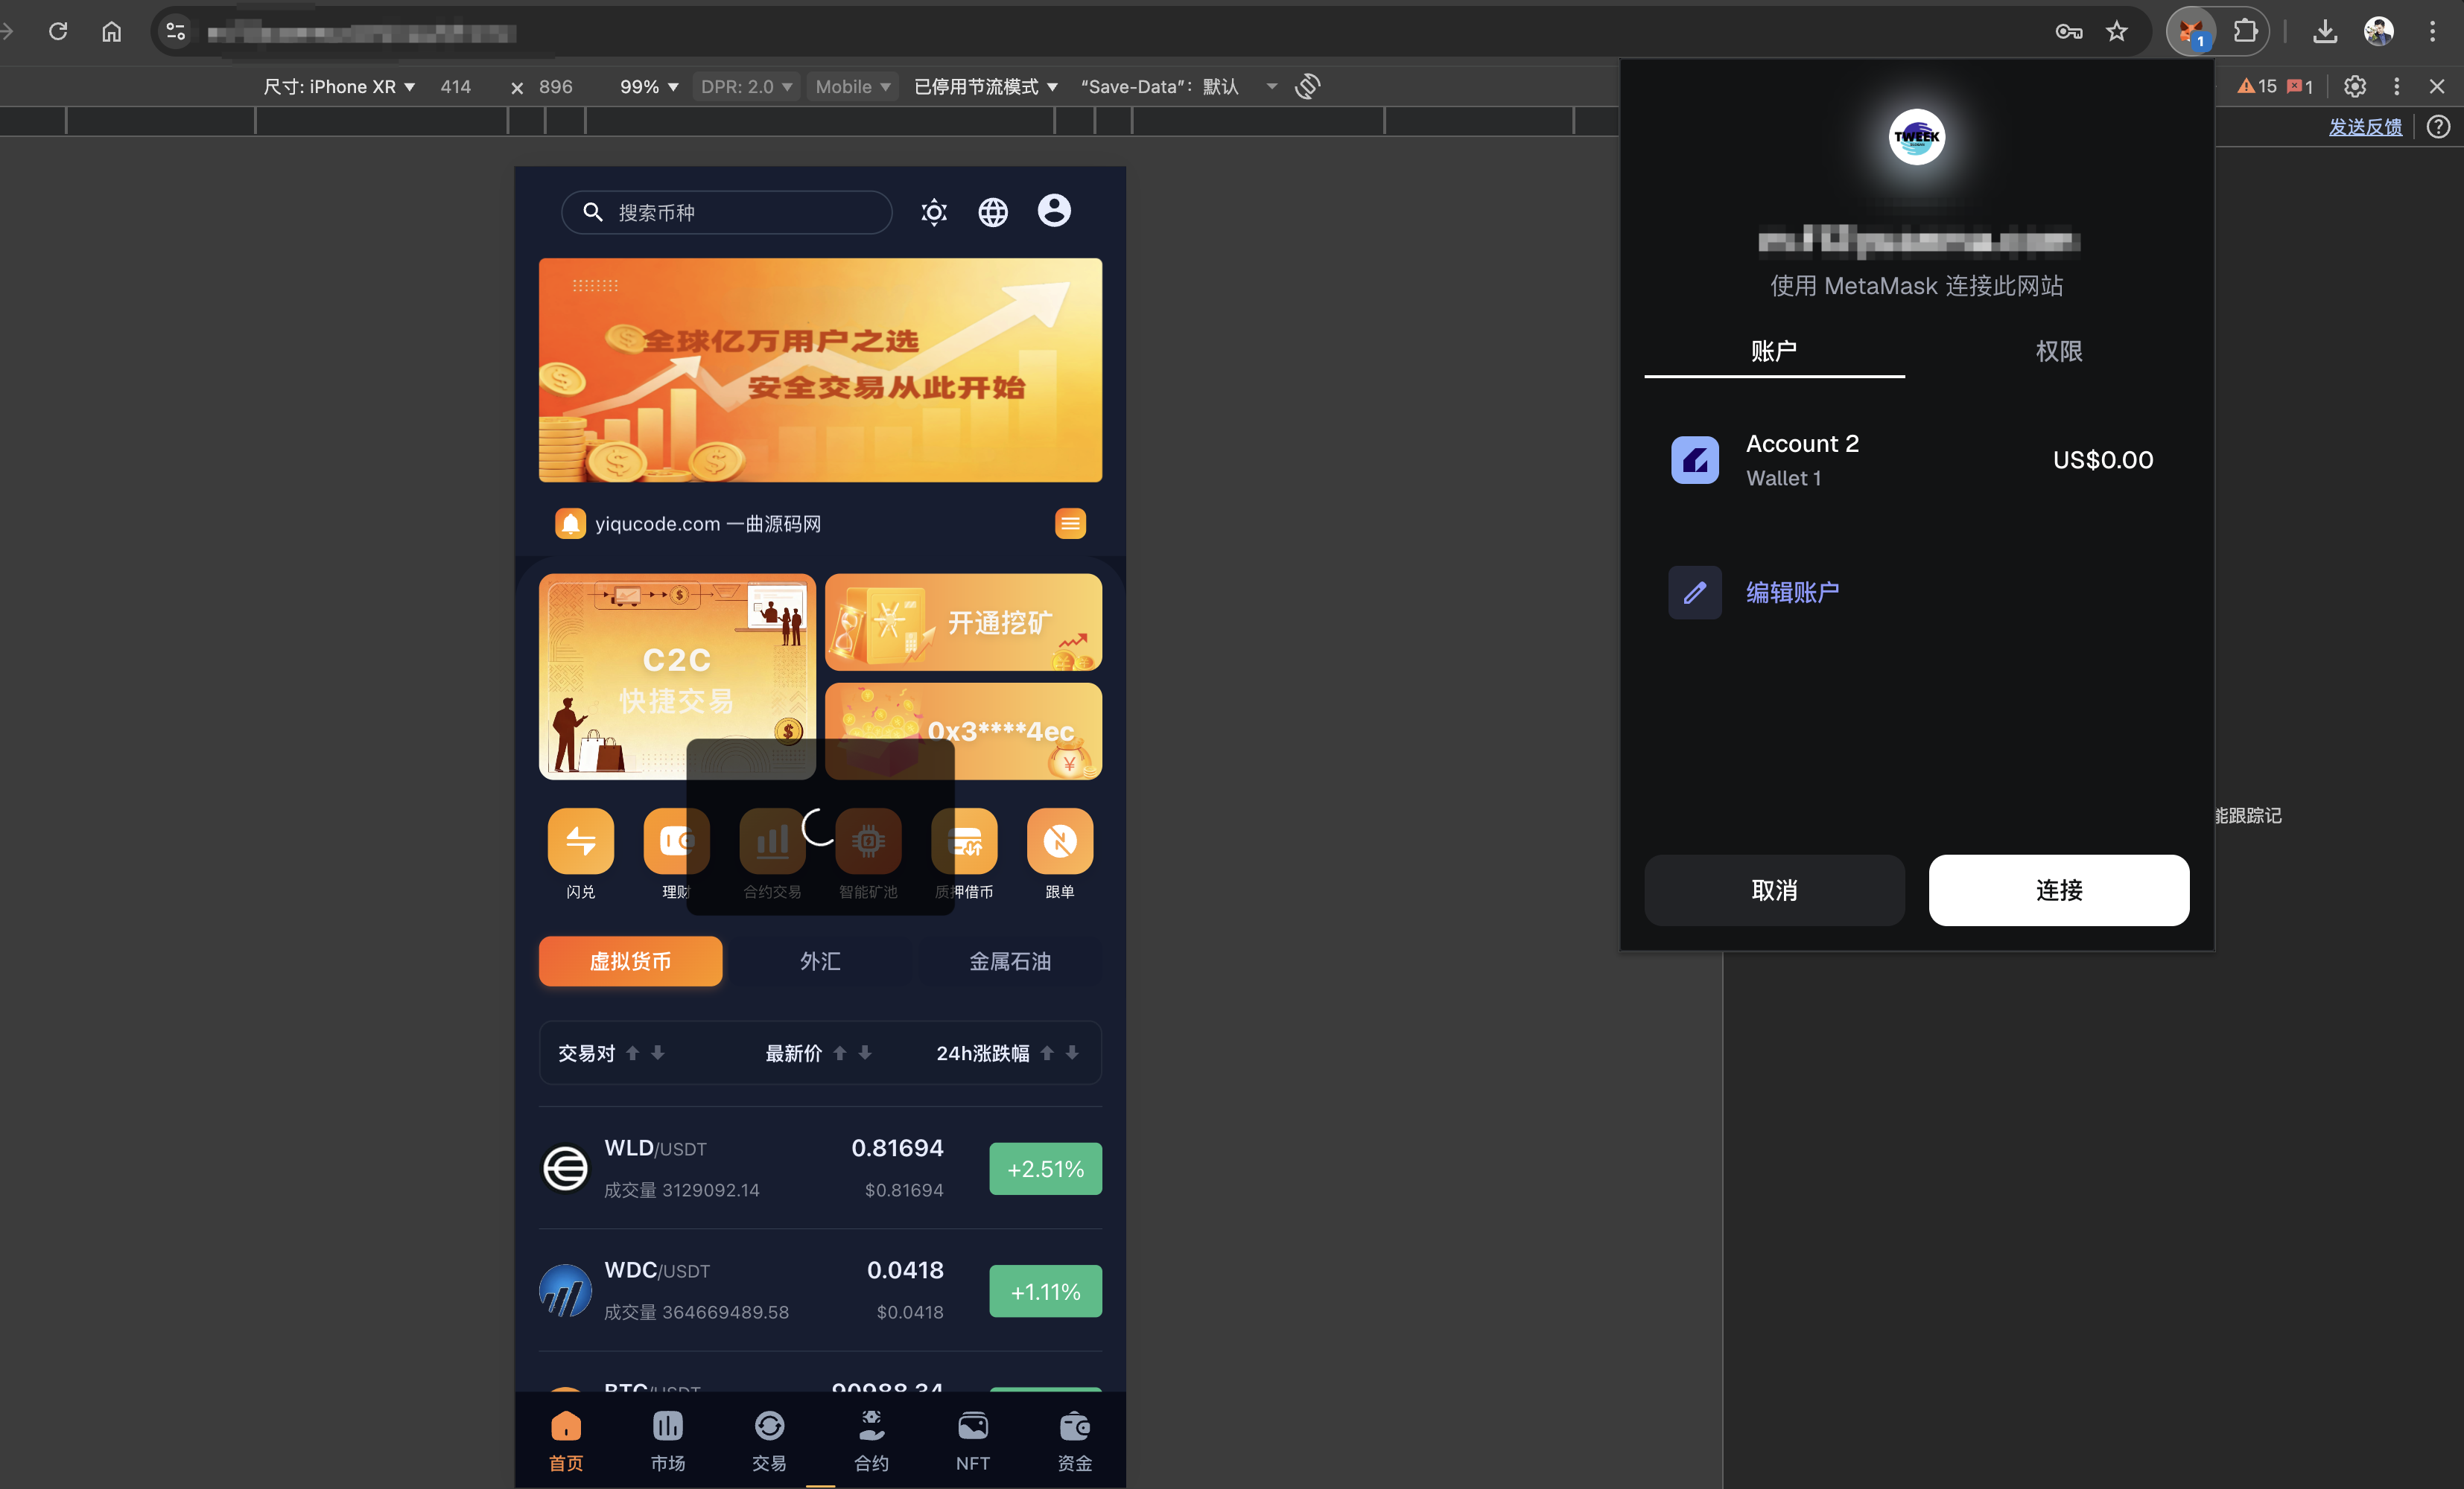Switch to the 权限 permissions tab
Image resolution: width=2464 pixels, height=1489 pixels.
pos(2058,351)
